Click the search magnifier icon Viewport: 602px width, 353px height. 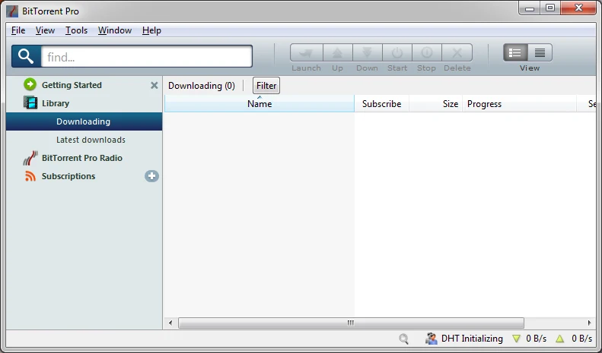[x=26, y=56]
